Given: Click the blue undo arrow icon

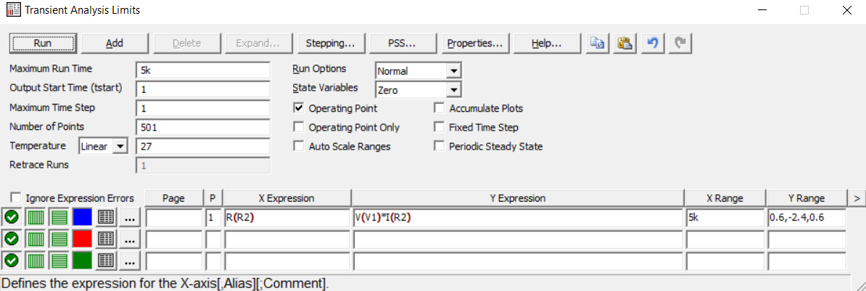Looking at the screenshot, I should tap(651, 43).
